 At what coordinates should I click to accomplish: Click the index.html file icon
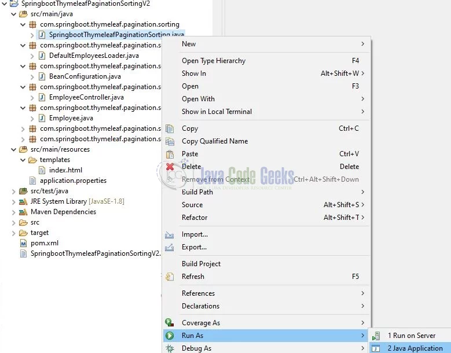(42, 170)
